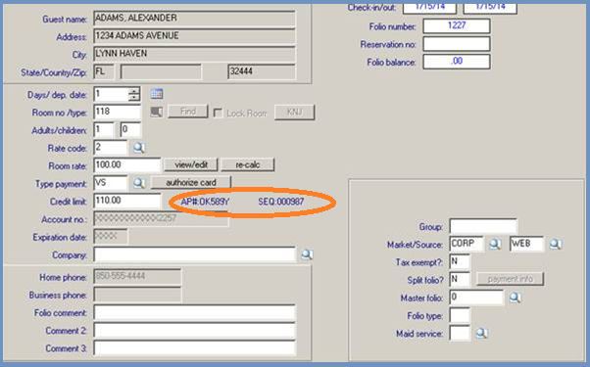
Task: Open the Rate code lookup magnifier
Action: click(x=139, y=148)
